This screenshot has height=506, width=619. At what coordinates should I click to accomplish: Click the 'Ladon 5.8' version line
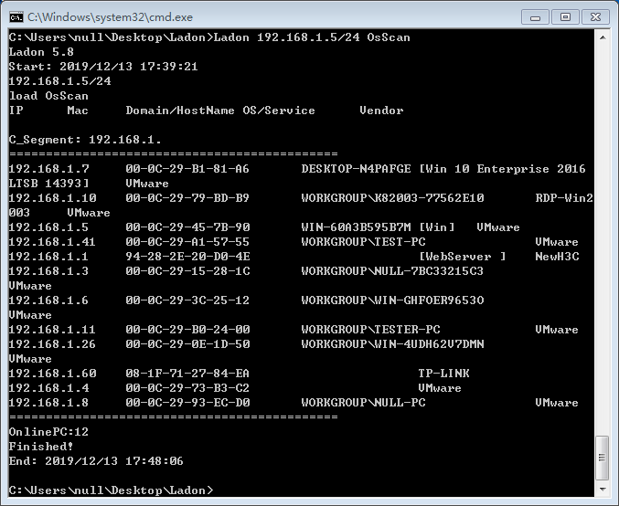pos(41,52)
